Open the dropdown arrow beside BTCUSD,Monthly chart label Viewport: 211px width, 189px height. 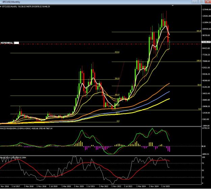tap(1, 7)
